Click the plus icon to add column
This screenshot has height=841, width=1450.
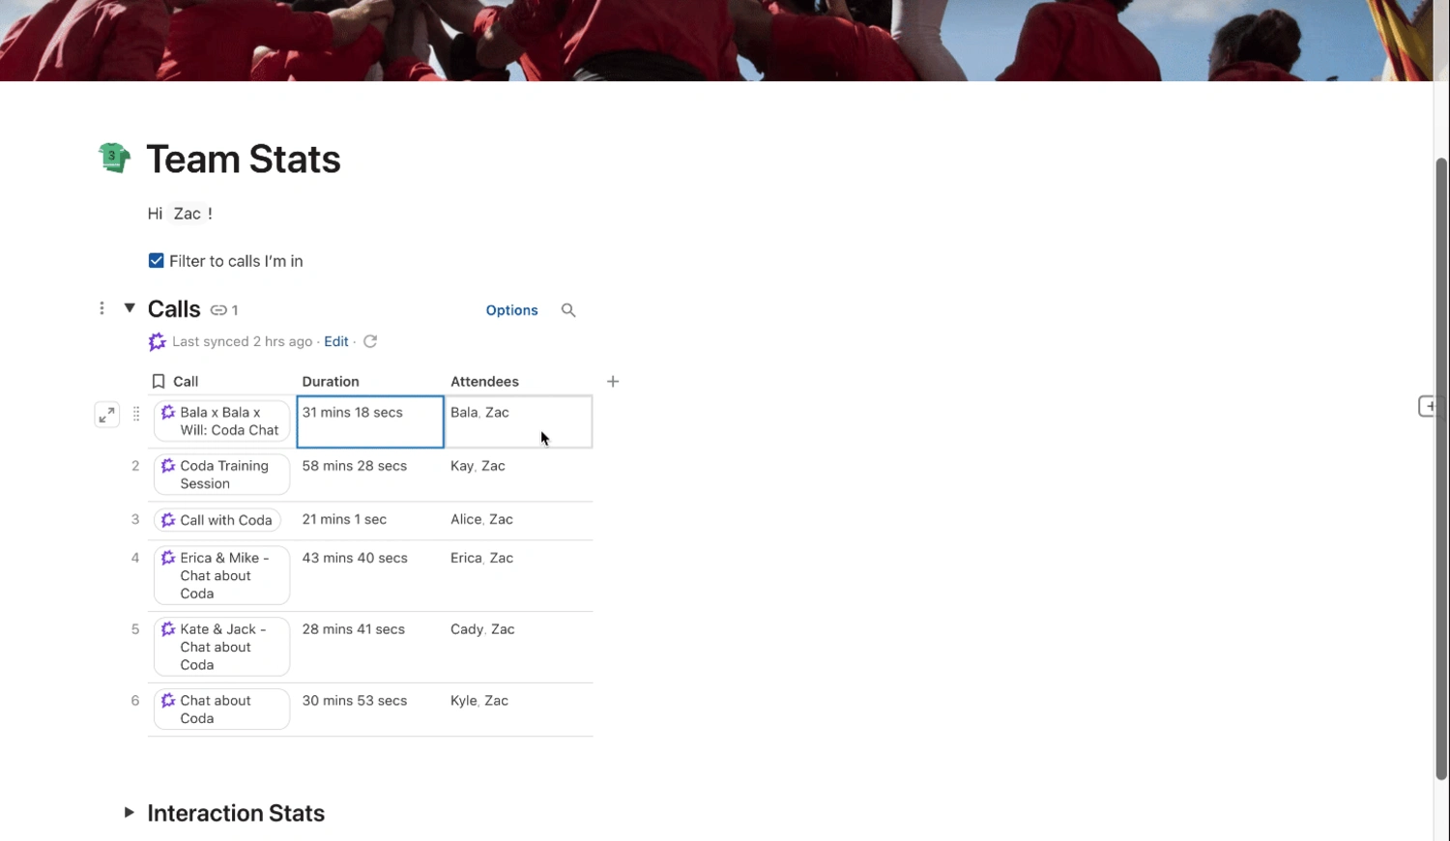[x=613, y=382]
